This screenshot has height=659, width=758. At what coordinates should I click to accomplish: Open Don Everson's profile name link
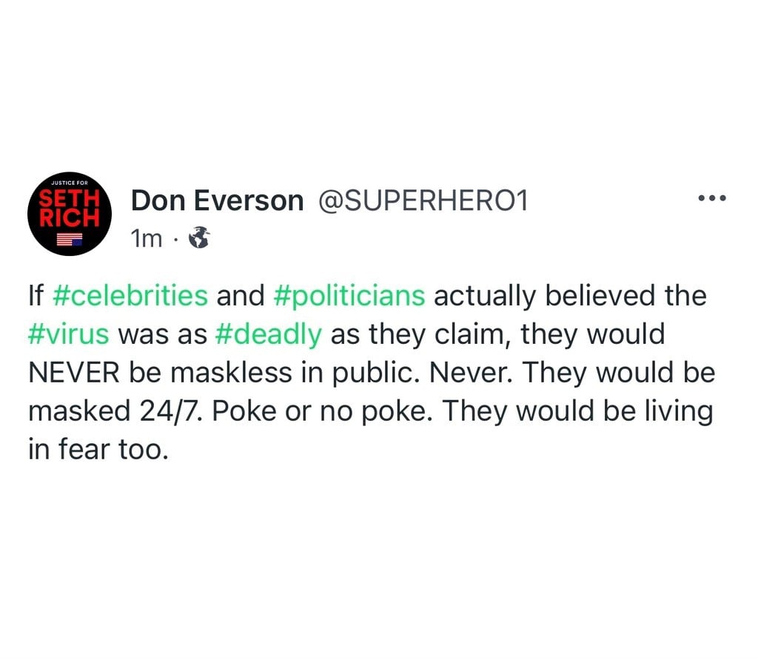tap(217, 200)
